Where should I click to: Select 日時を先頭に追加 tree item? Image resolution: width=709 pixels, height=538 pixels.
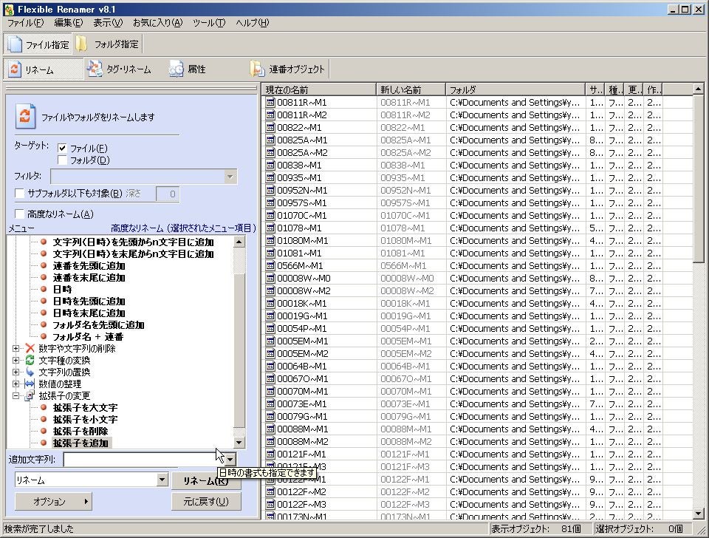[89, 301]
